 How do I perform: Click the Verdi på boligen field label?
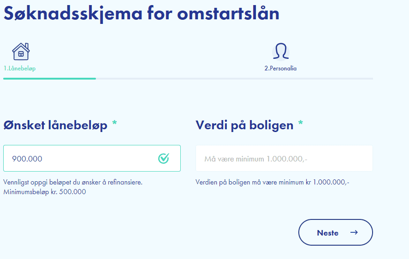[x=244, y=125]
